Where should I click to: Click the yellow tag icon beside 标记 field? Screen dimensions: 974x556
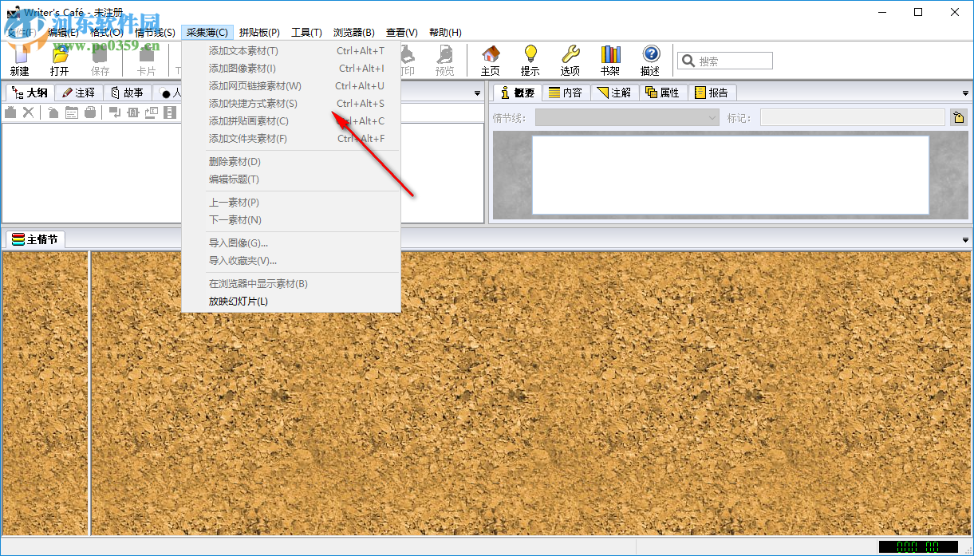click(958, 116)
